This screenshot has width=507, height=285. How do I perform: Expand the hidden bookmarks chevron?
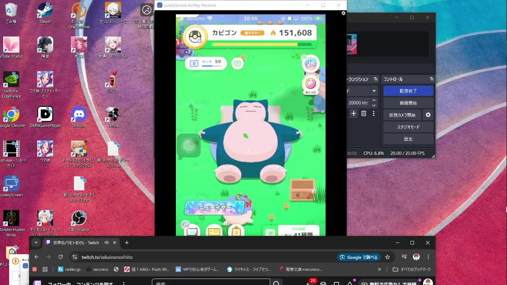click(x=379, y=269)
